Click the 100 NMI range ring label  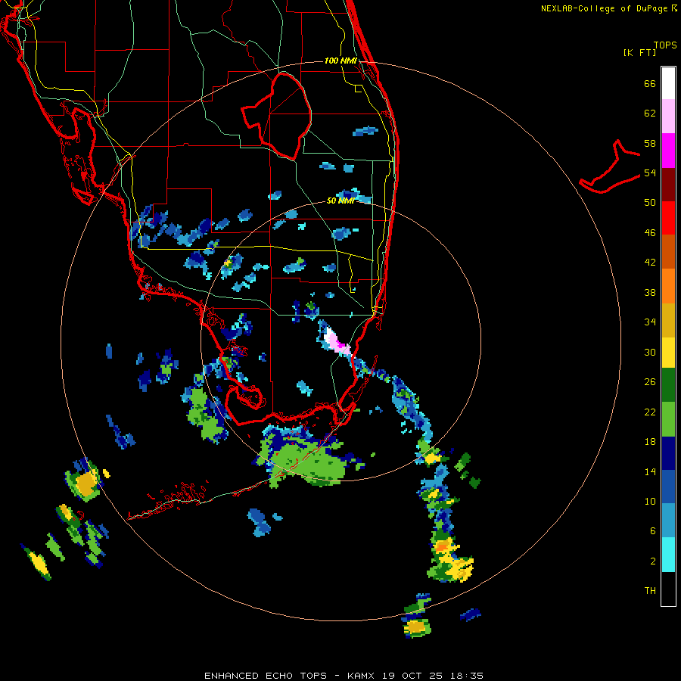(x=340, y=61)
